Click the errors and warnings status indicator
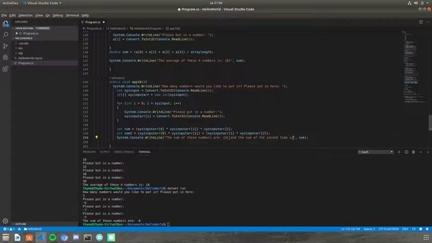 point(9,229)
